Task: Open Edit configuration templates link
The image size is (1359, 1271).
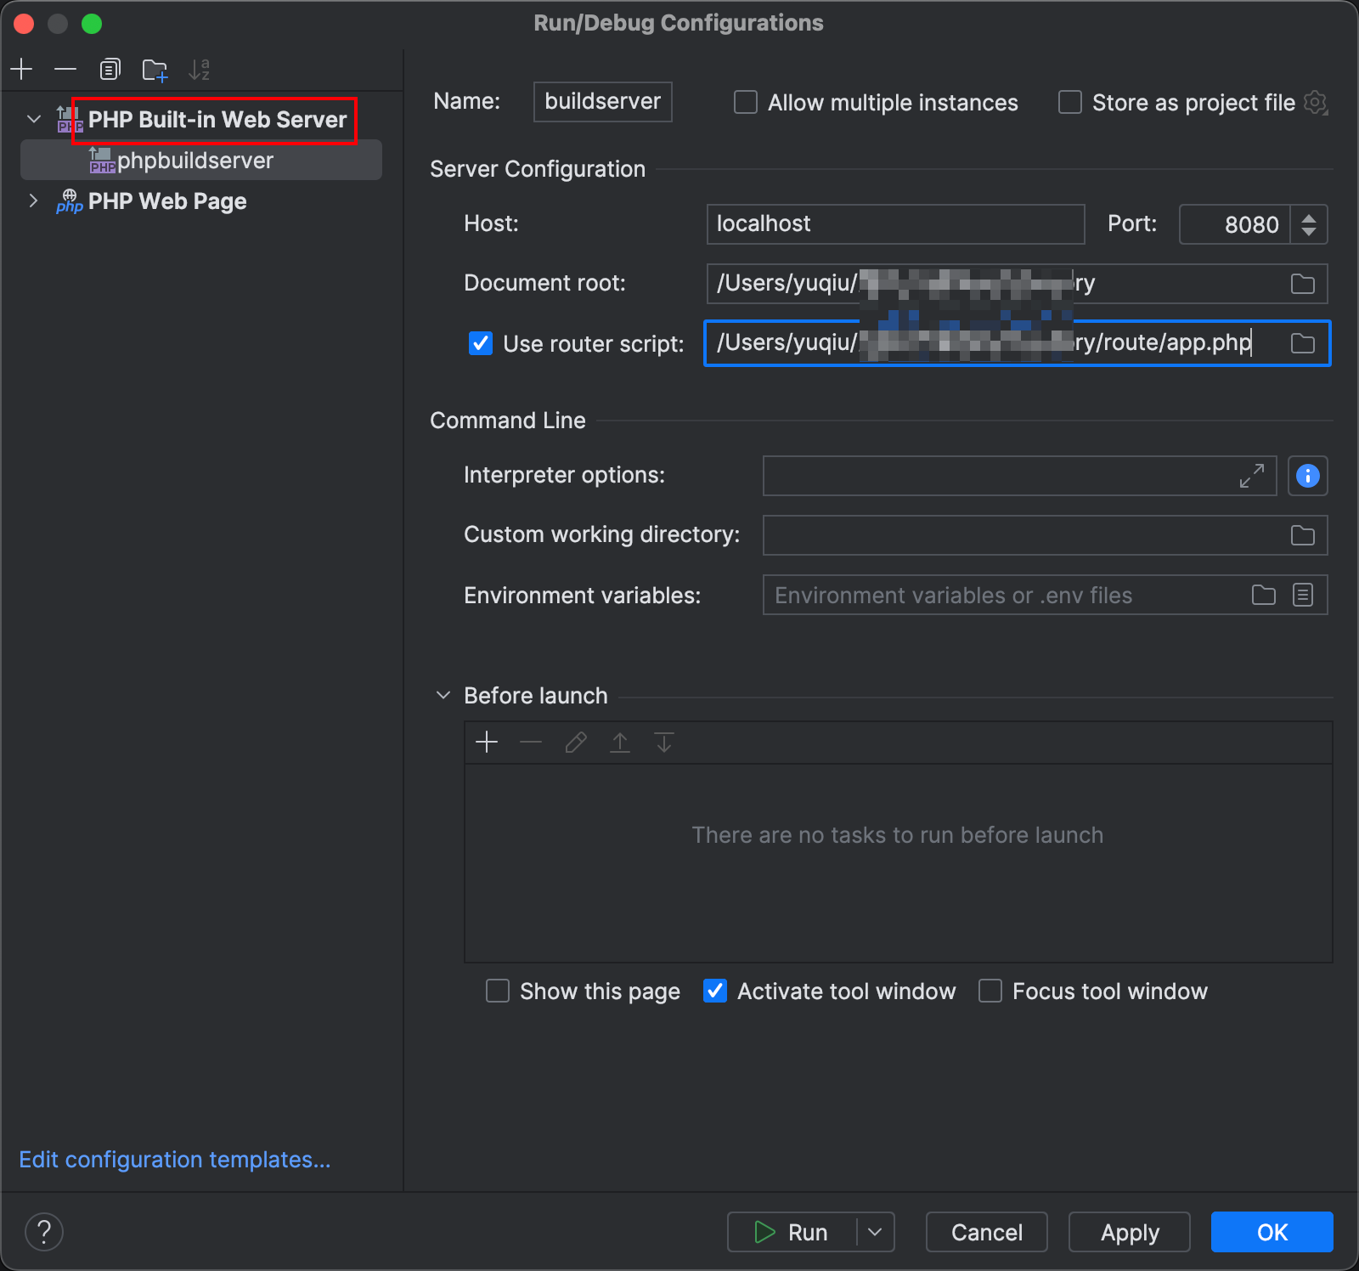Action: click(x=175, y=1160)
